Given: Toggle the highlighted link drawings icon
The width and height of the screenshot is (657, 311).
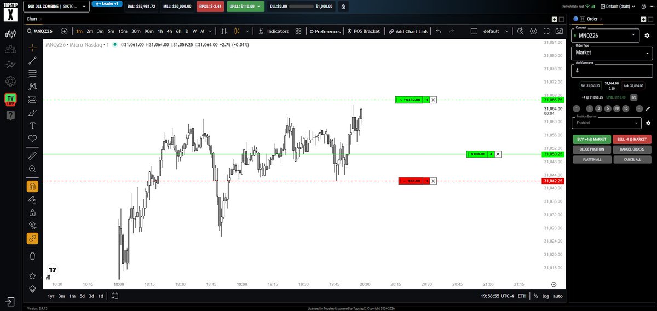Looking at the screenshot, I should coord(32,238).
